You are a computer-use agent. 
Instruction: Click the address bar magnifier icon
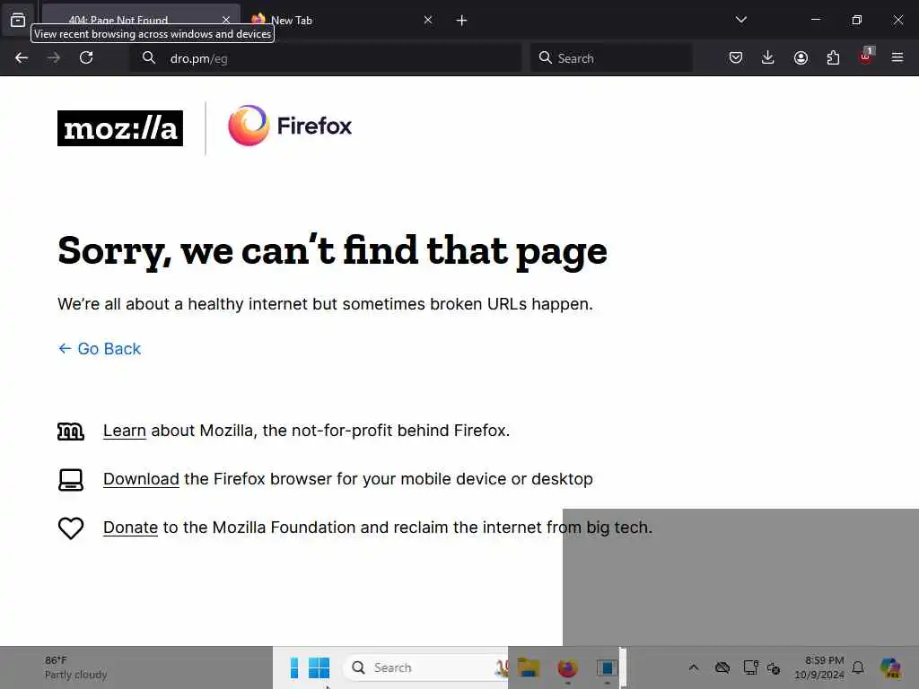coord(149,58)
